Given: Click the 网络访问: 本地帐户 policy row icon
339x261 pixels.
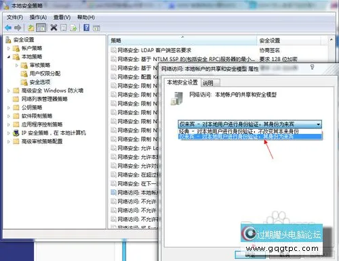Looking at the screenshot, I should tap(113, 192).
